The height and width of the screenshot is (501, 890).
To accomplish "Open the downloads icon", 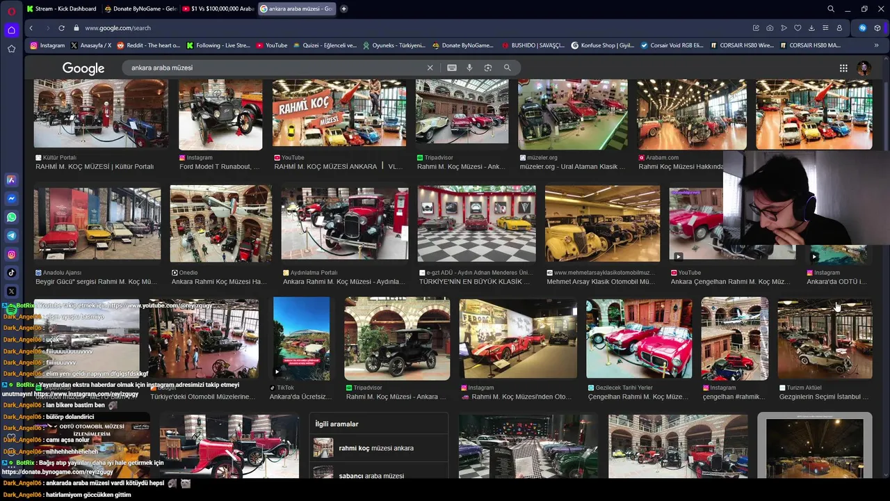I will tap(811, 28).
